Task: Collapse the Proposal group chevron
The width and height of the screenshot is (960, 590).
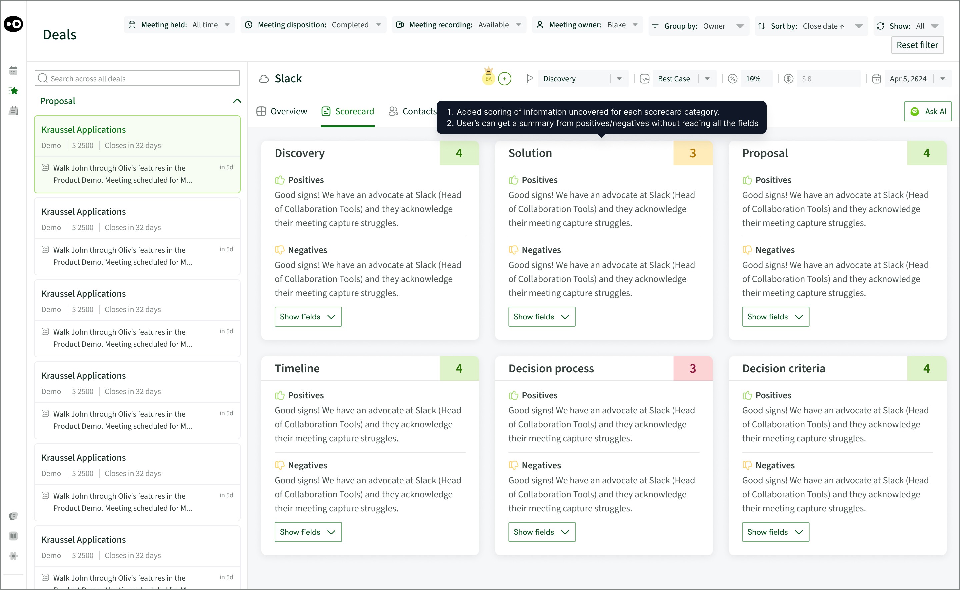Action: (x=237, y=101)
